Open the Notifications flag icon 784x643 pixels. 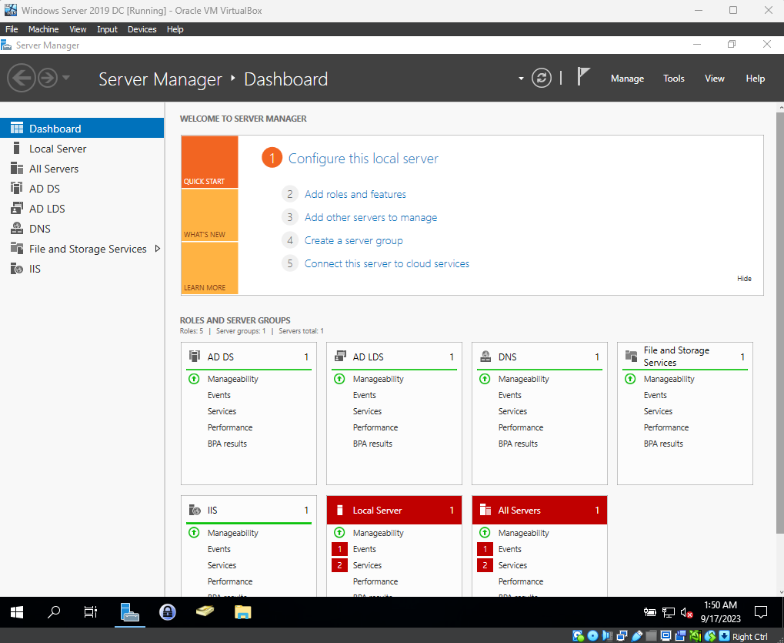point(584,77)
